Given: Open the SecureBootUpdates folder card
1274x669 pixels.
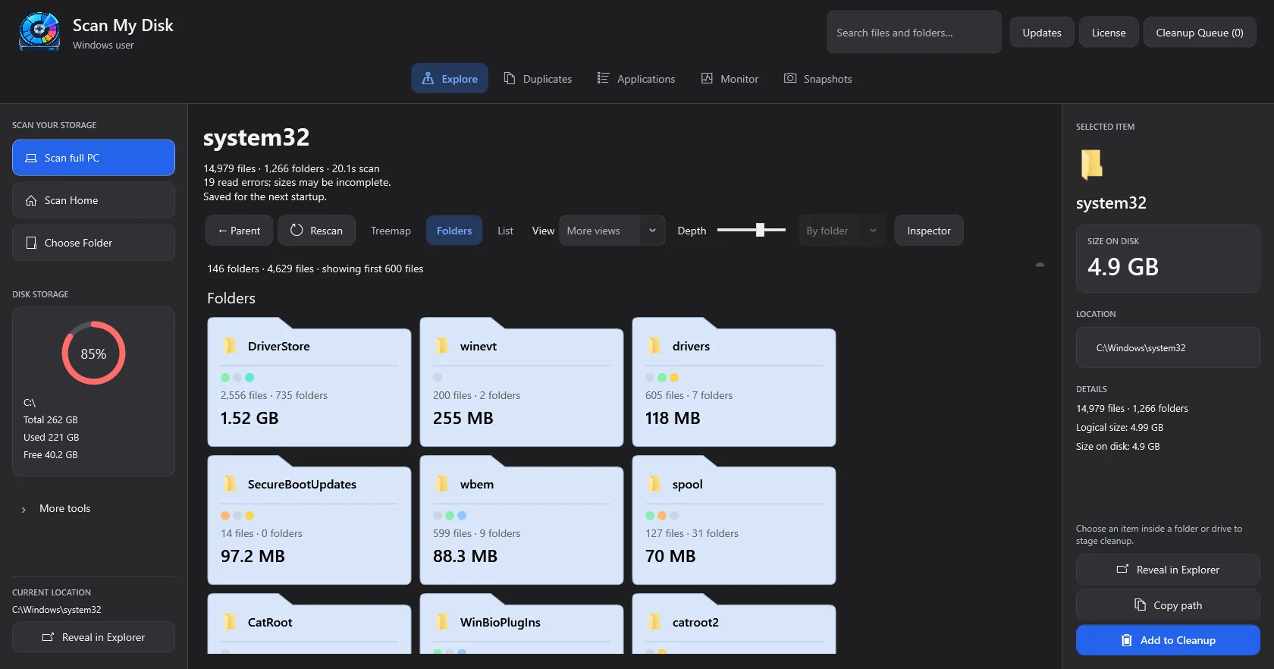Looking at the screenshot, I should [309, 520].
